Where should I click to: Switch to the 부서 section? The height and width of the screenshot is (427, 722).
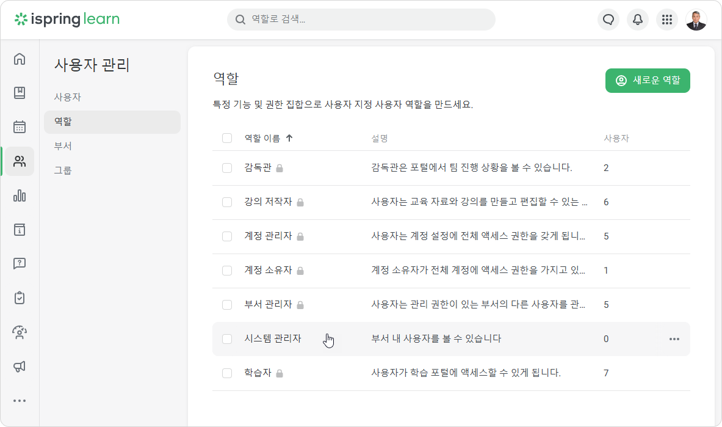click(x=63, y=146)
